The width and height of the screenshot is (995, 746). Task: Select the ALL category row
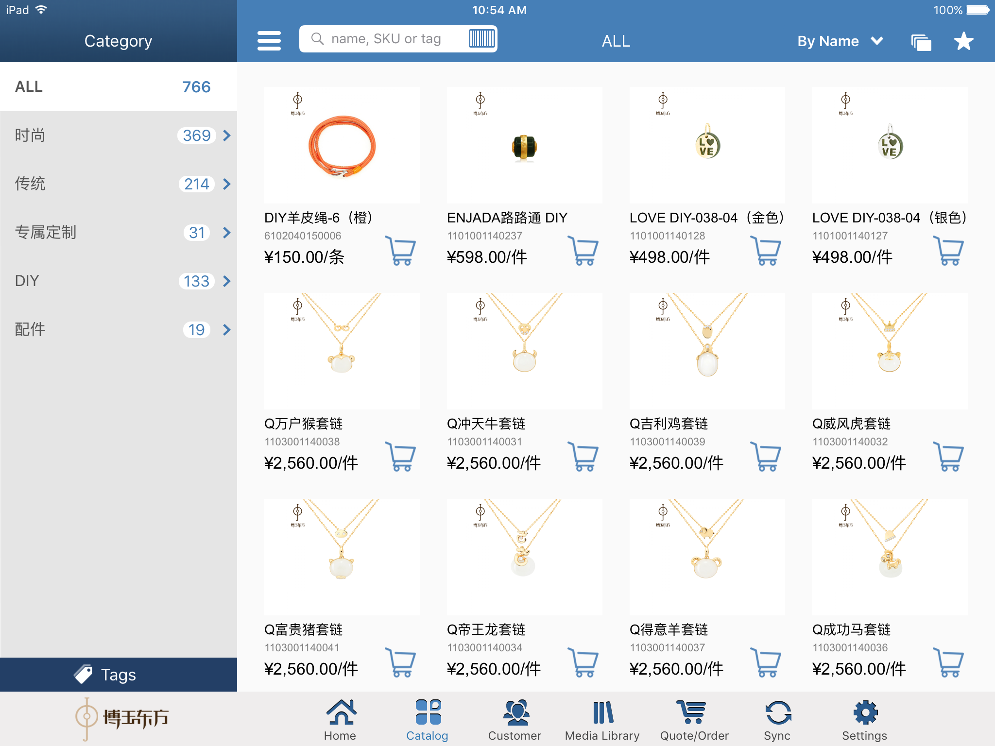(118, 87)
